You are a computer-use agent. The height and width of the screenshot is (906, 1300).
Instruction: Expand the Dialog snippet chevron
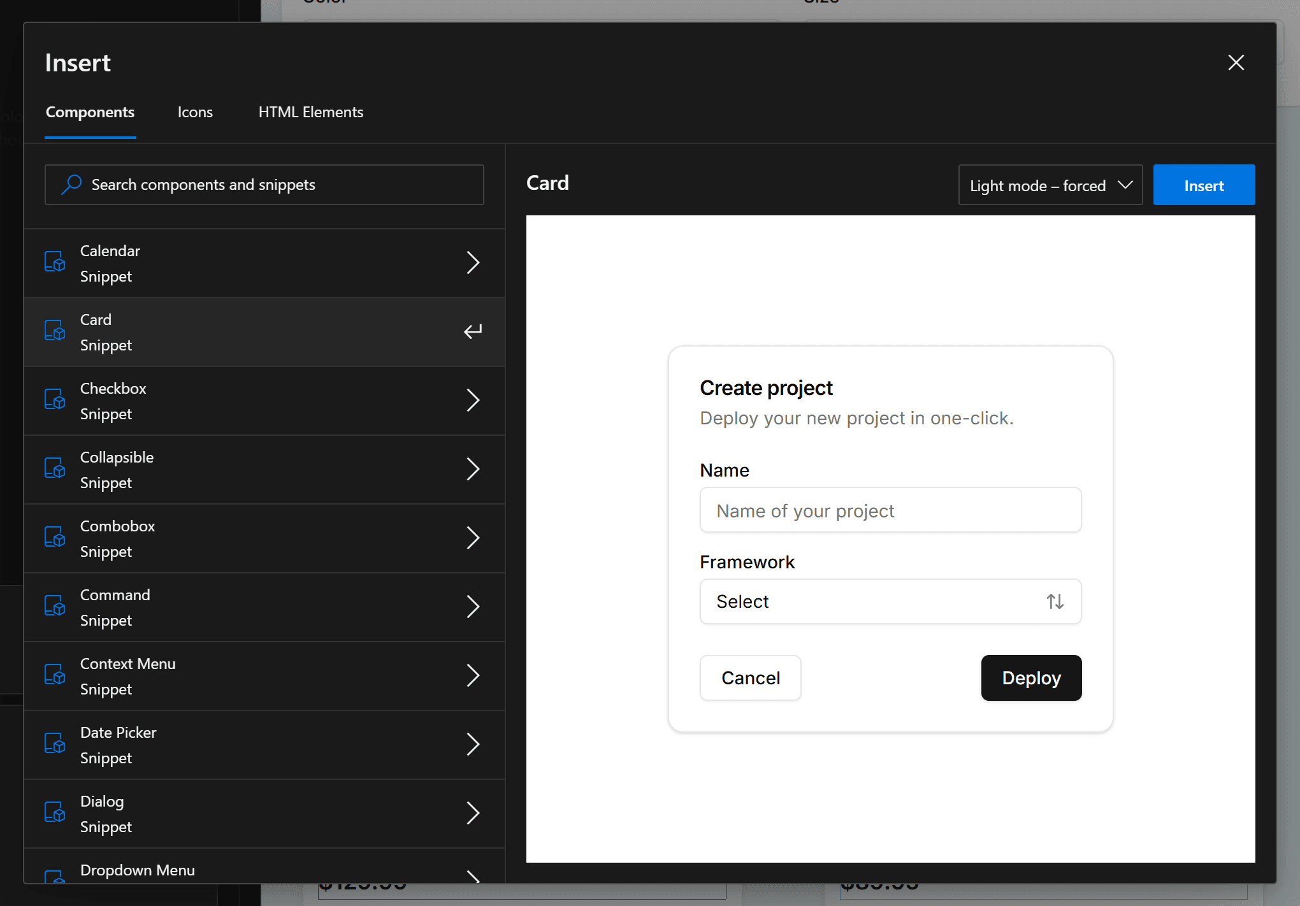473,813
